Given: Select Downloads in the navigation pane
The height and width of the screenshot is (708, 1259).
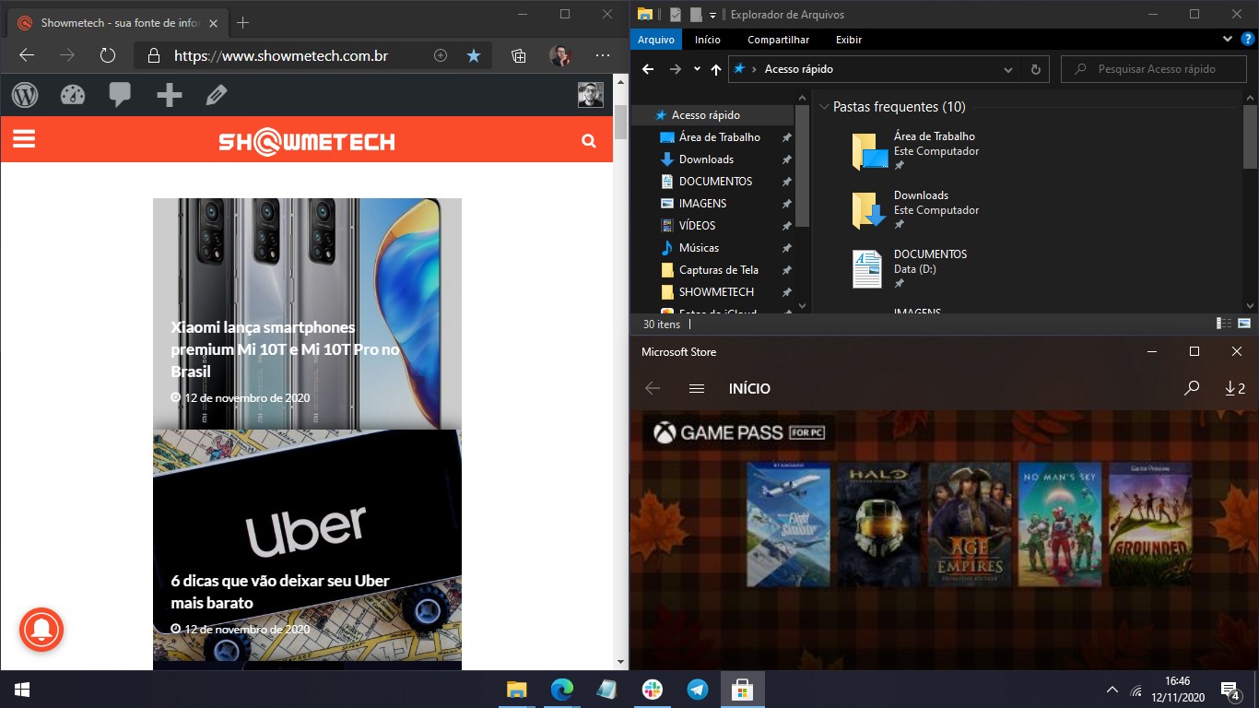Looking at the screenshot, I should click(706, 159).
